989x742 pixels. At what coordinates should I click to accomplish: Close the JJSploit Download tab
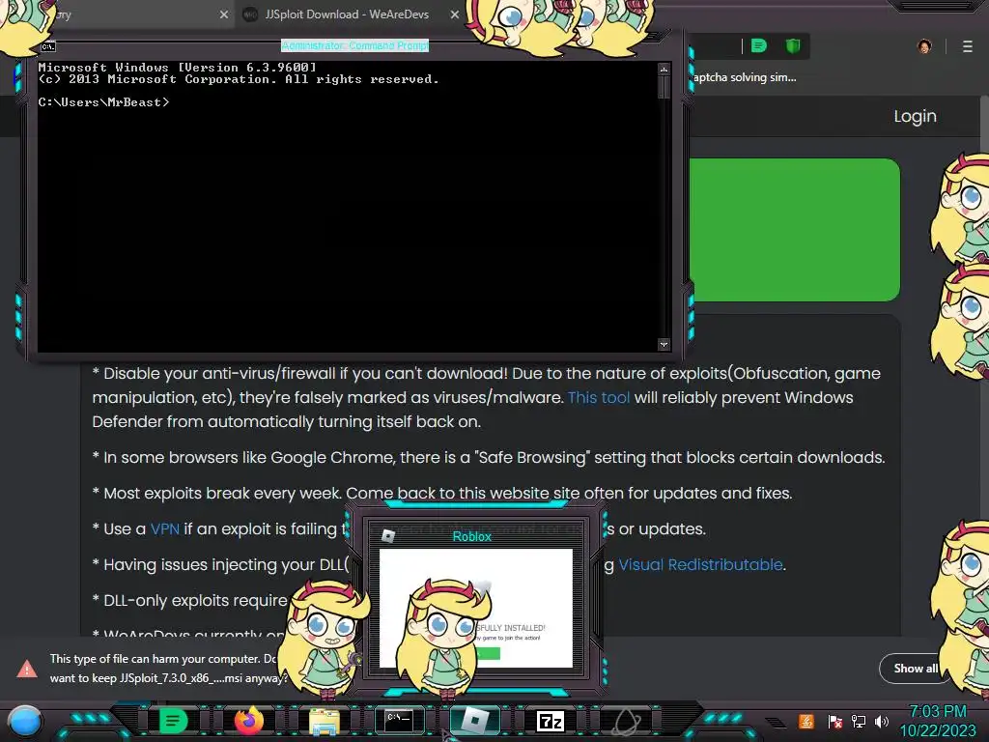[x=455, y=14]
